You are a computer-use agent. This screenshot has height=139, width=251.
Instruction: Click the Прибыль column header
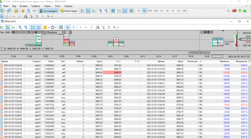225,61
